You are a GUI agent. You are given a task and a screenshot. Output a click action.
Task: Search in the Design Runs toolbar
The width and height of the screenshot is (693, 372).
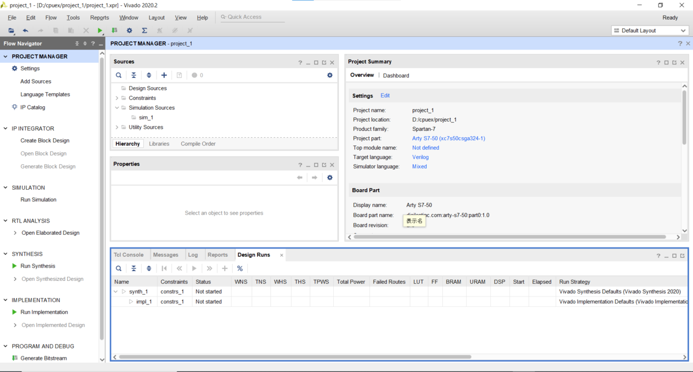(118, 268)
